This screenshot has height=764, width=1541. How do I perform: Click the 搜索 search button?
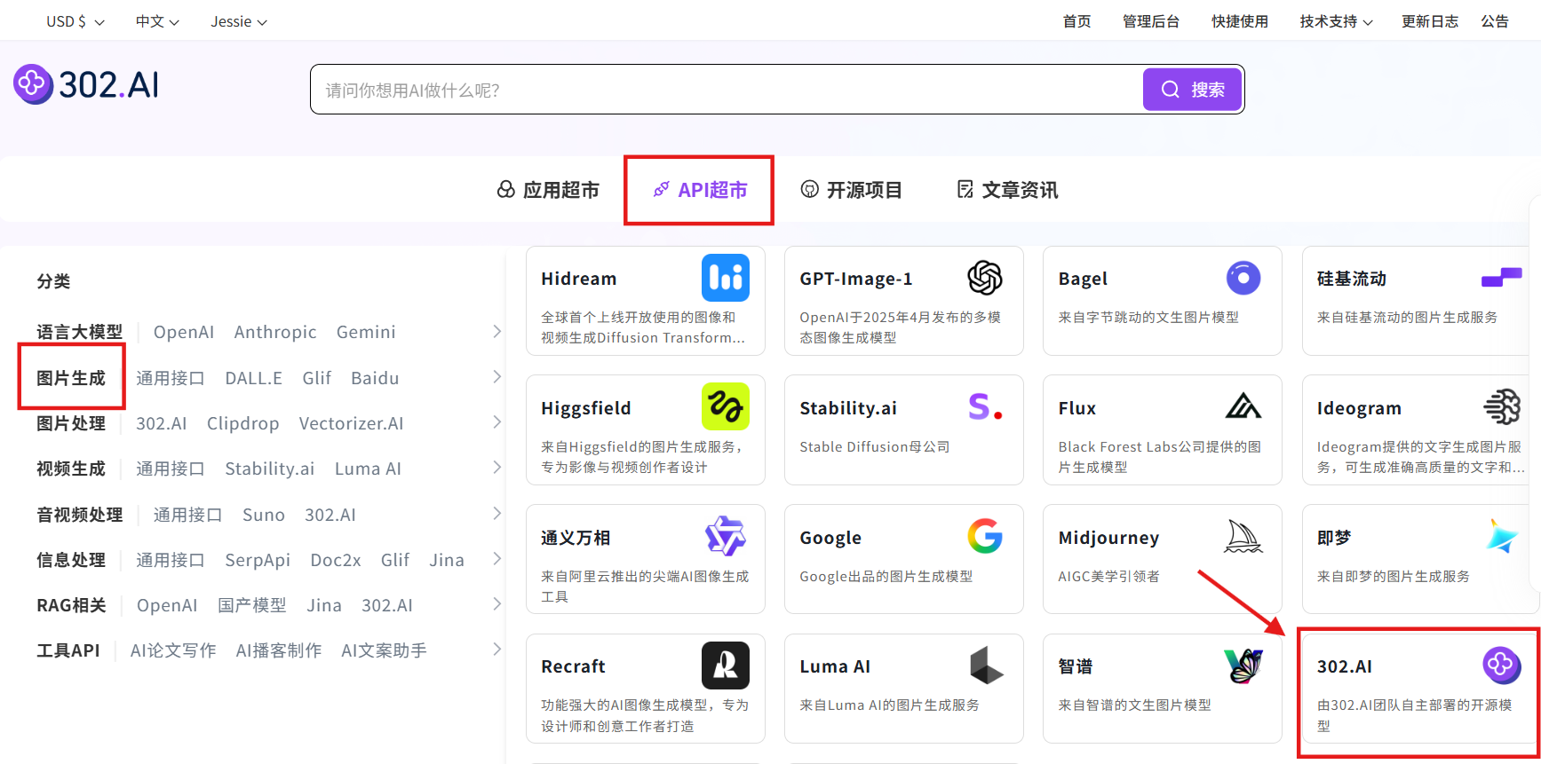tap(1192, 90)
